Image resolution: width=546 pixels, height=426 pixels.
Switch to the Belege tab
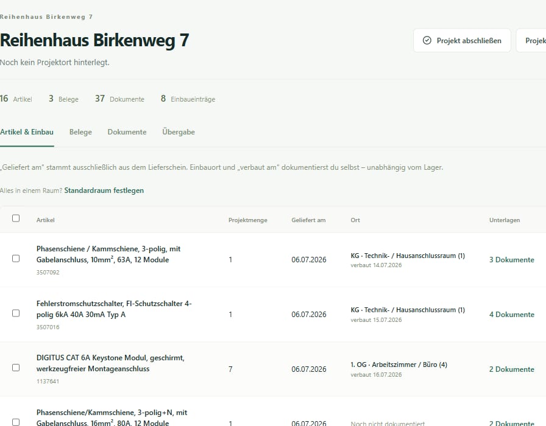point(80,132)
